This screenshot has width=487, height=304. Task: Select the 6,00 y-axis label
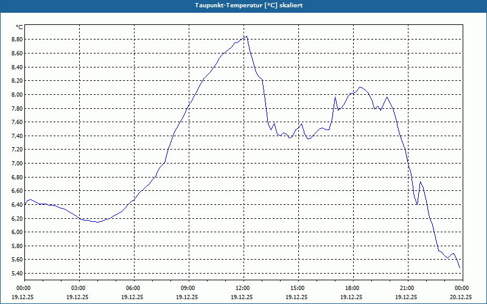tap(17, 232)
